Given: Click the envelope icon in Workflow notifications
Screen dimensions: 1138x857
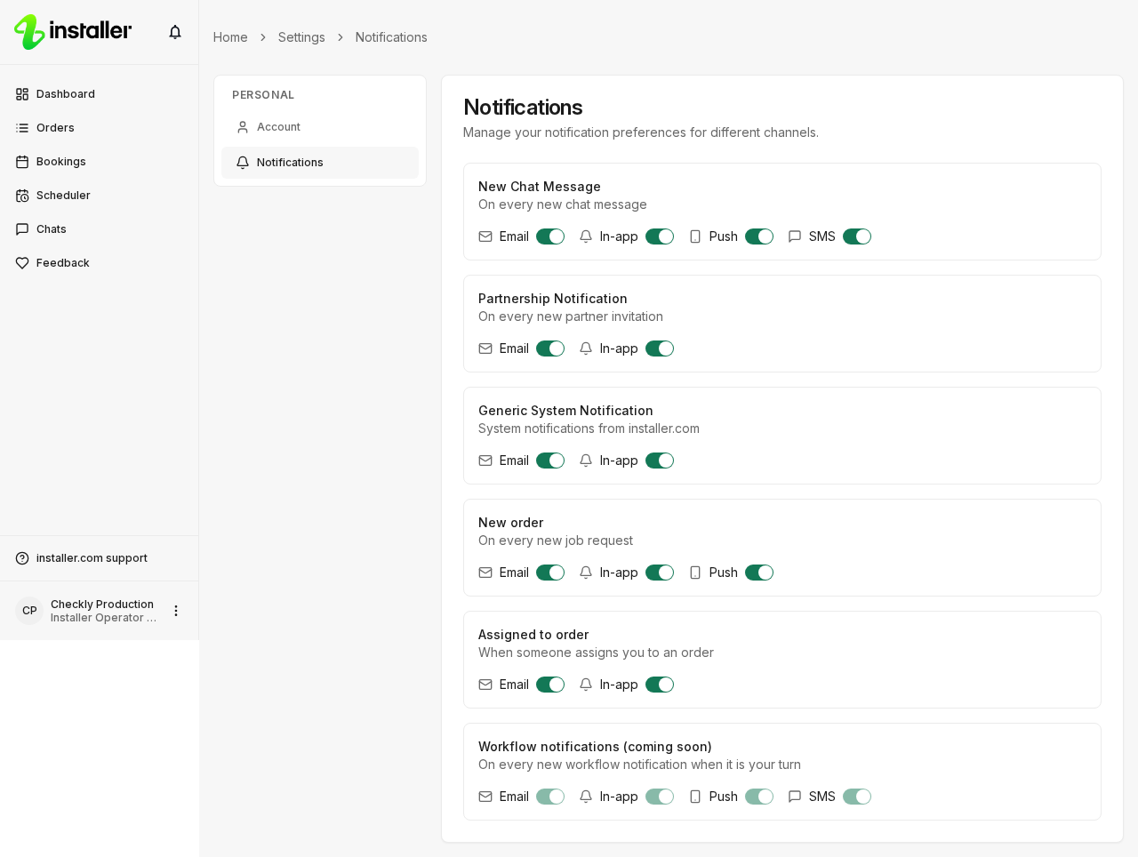Looking at the screenshot, I should coord(485,797).
